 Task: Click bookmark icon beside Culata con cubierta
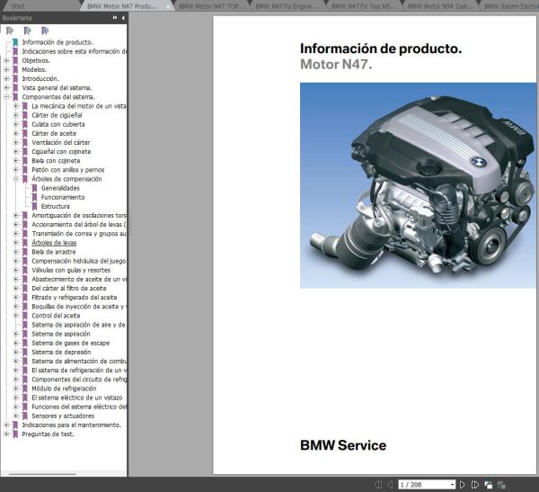click(x=25, y=124)
